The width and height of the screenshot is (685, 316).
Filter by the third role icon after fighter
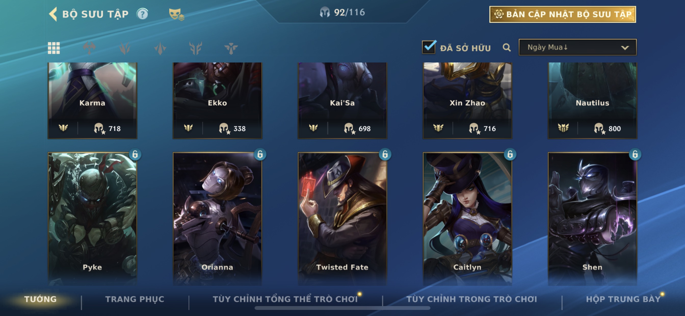coord(160,48)
